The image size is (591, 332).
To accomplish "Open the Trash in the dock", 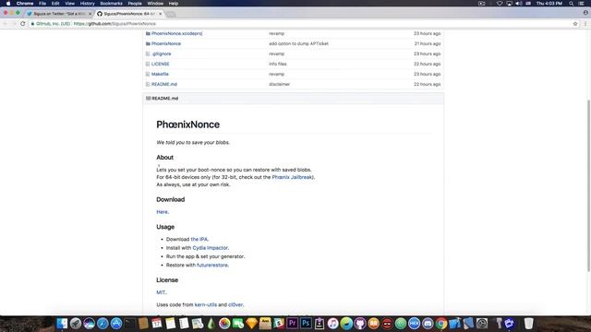I will (x=528, y=324).
